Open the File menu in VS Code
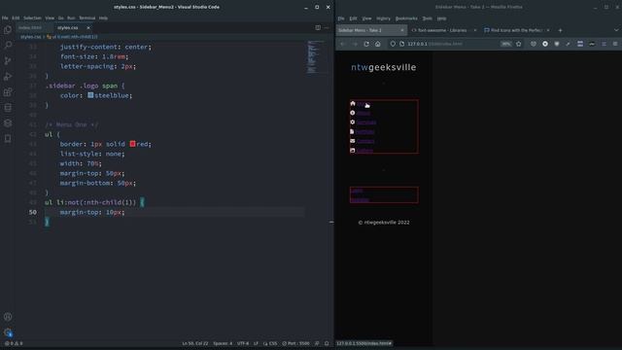Viewport: 622px width, 350px height. click(5, 17)
